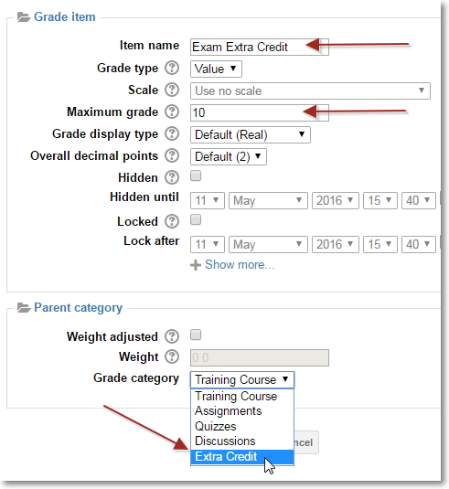
Task: Open help icon beside Weight adjusted
Action: (x=172, y=336)
